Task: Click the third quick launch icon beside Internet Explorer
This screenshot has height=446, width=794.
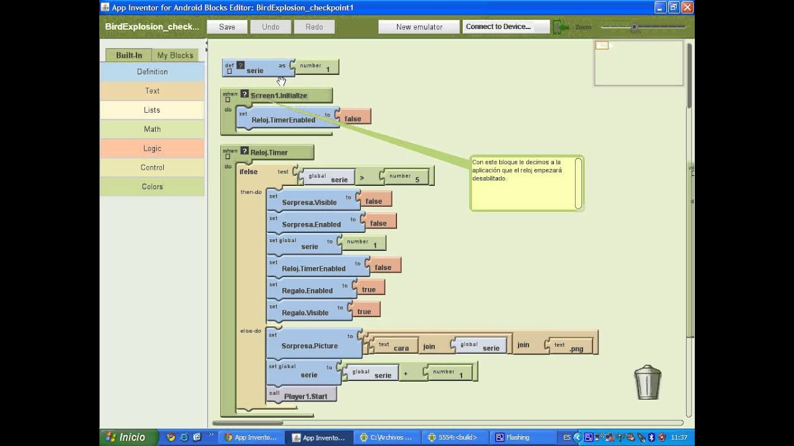Action: pyautogui.click(x=197, y=437)
